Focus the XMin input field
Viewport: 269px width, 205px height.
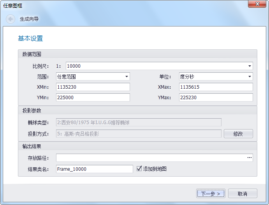pyautogui.click(x=93, y=87)
